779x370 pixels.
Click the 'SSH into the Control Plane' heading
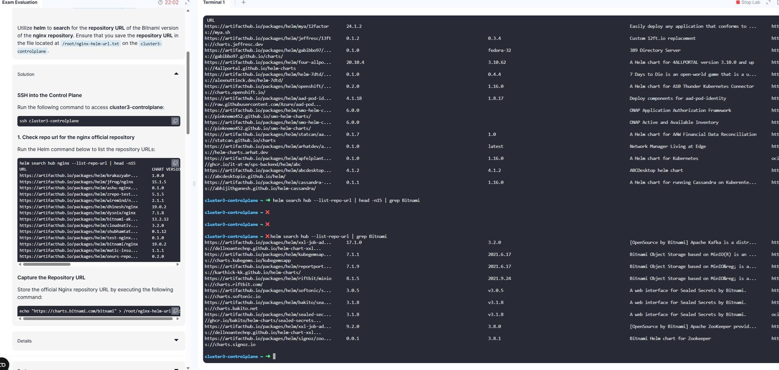[x=49, y=95]
